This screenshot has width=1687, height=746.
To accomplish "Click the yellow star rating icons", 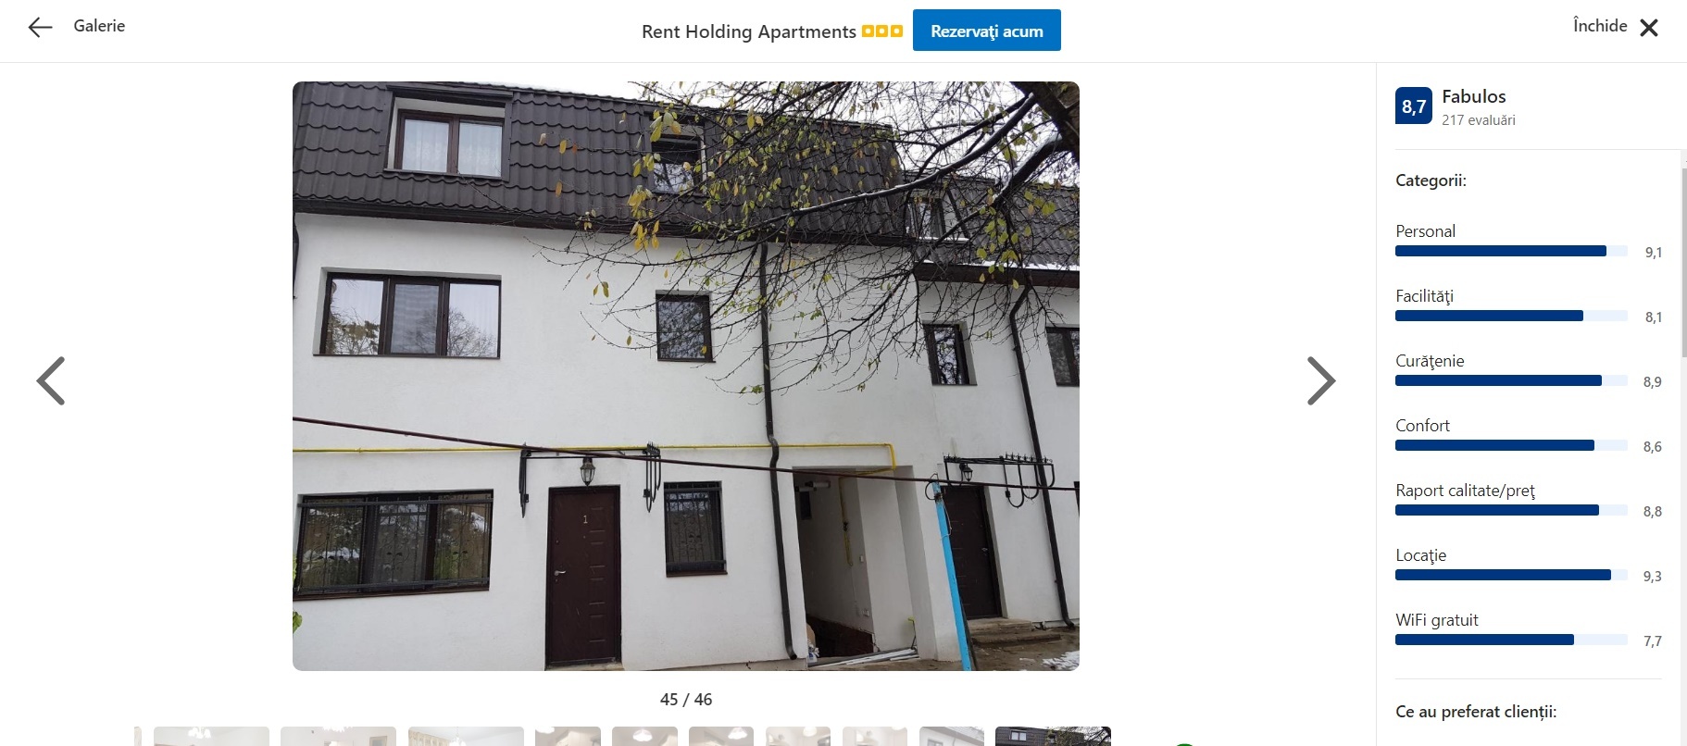I will click(x=881, y=31).
